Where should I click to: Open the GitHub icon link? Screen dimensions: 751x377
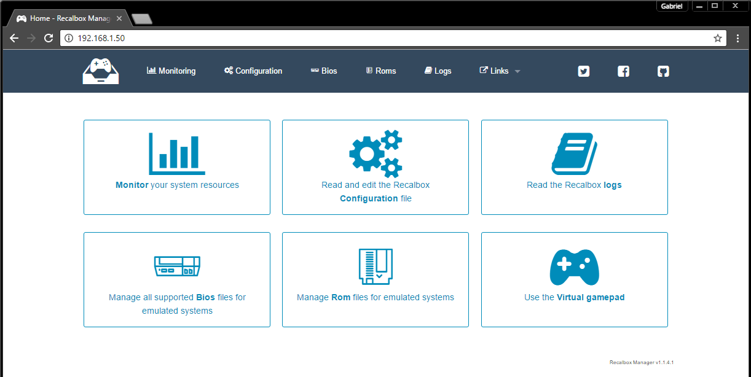point(663,71)
